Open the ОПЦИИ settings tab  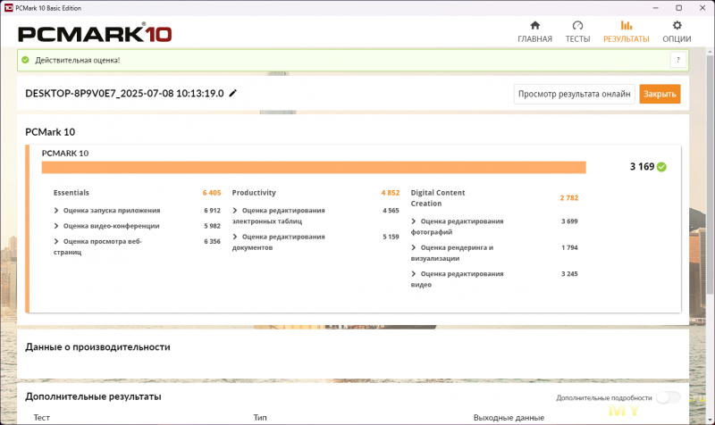(x=677, y=32)
